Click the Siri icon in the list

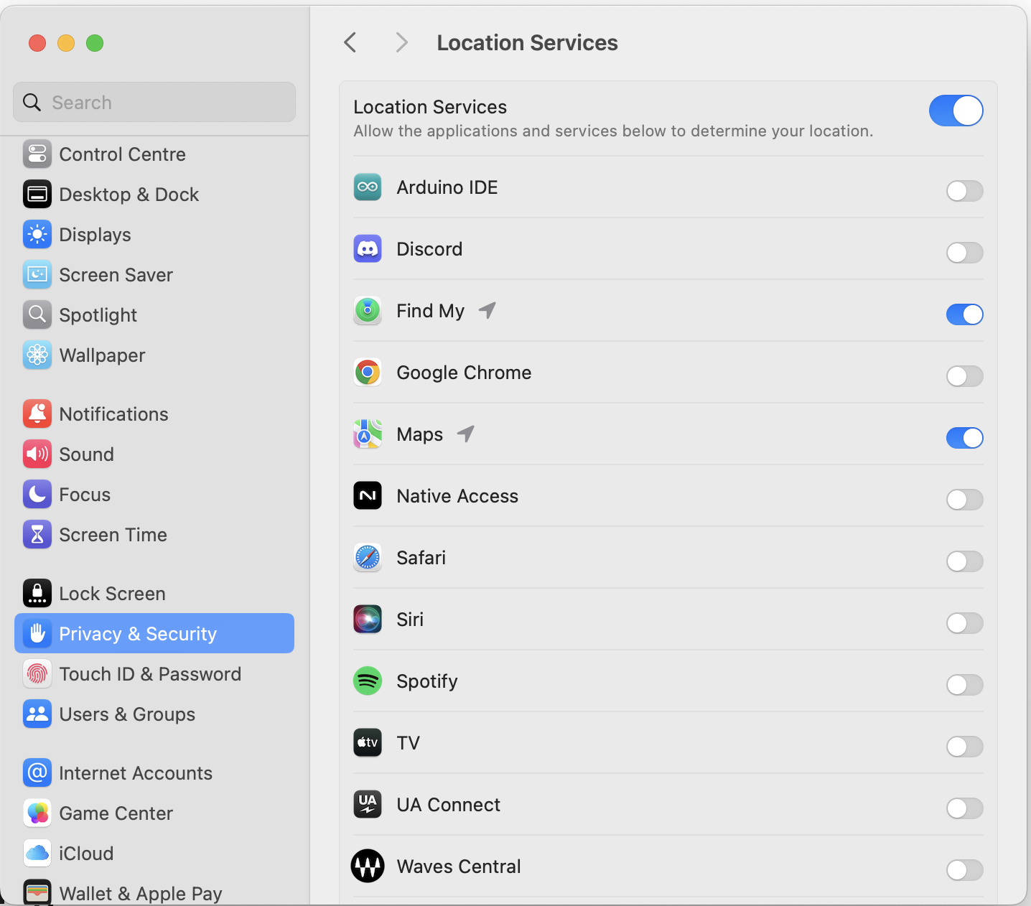(368, 620)
